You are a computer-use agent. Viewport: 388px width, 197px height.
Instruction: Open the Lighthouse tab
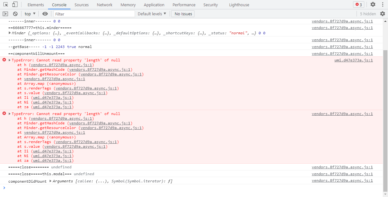click(239, 5)
